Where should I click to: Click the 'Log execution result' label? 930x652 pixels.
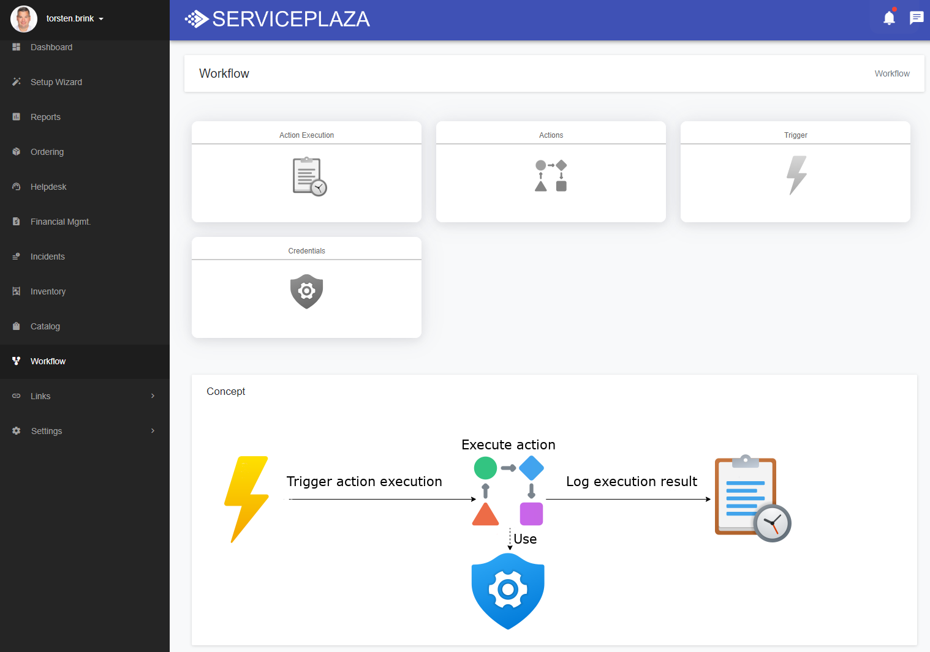click(x=632, y=482)
